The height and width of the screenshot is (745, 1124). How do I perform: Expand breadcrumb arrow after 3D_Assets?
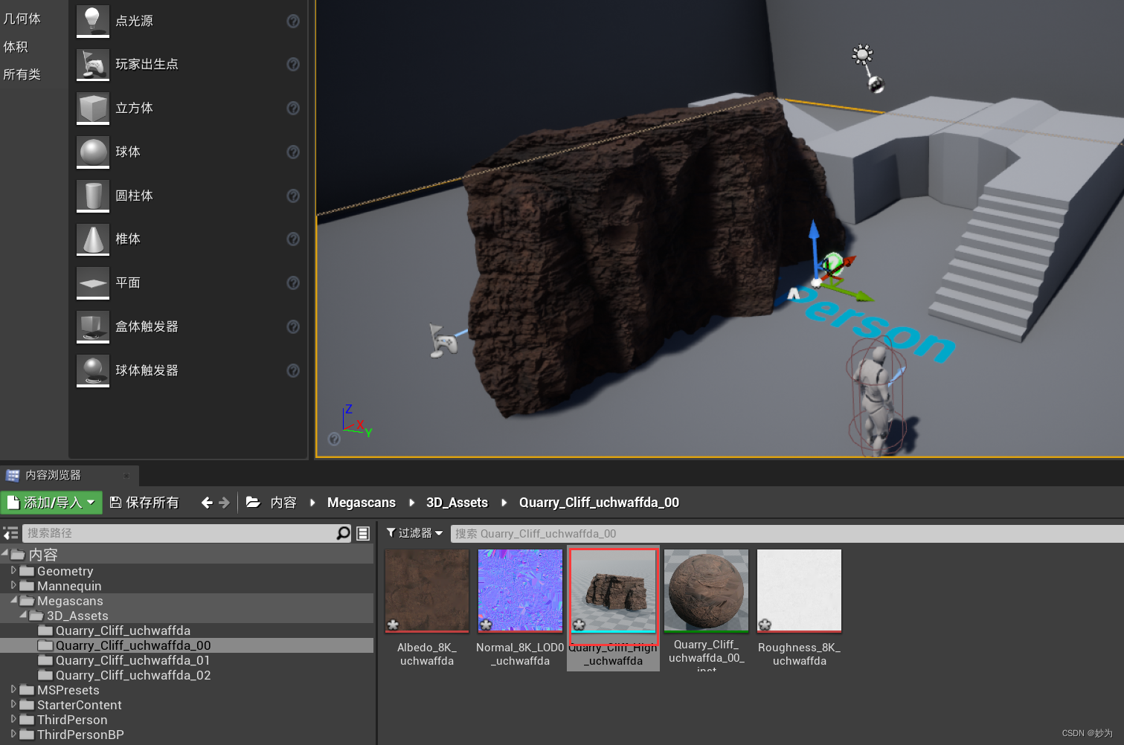tap(504, 503)
